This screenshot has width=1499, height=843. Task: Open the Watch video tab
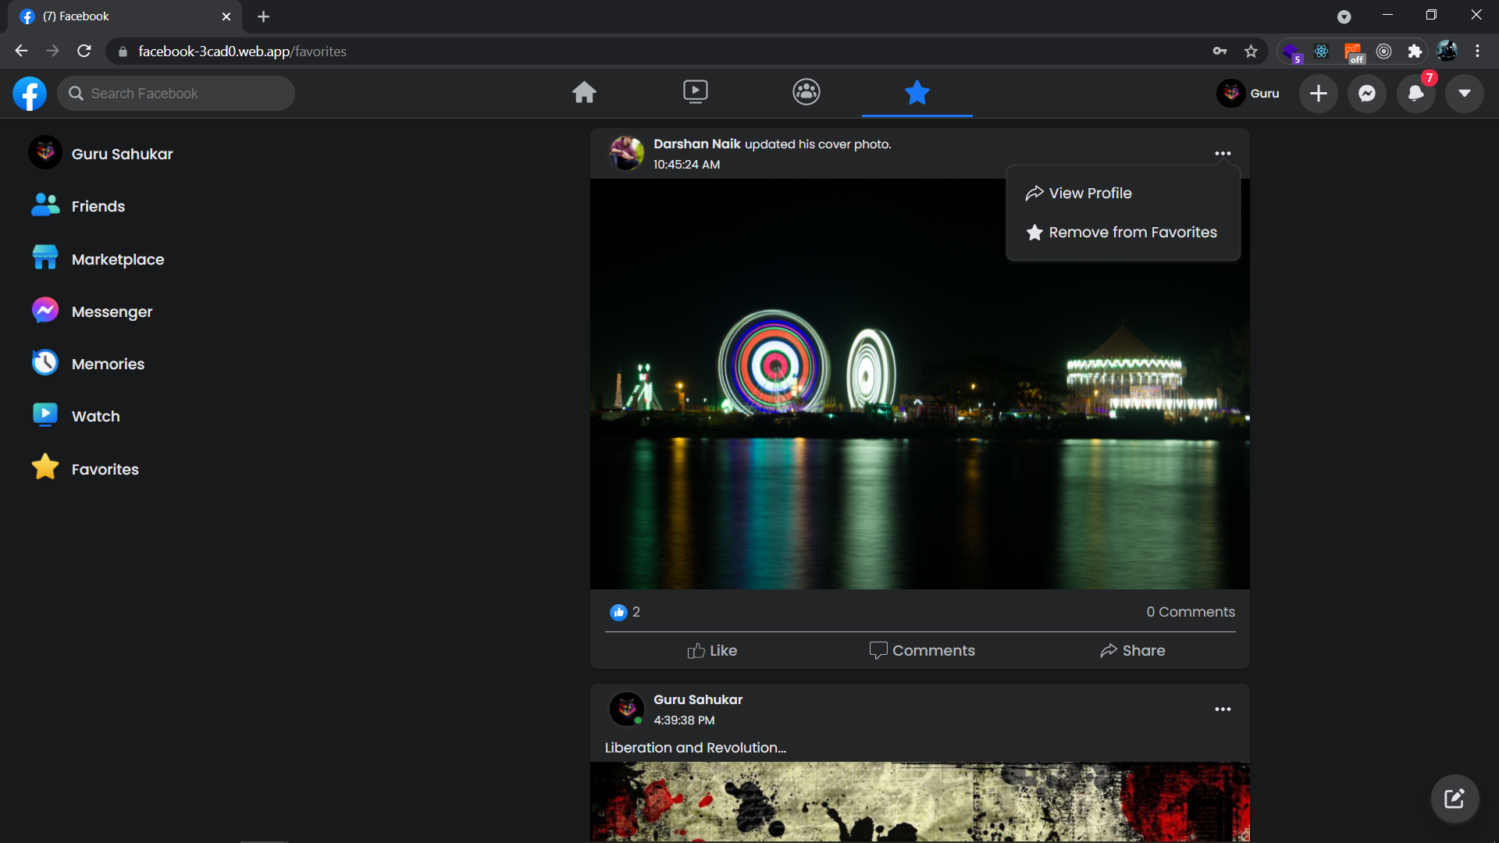[x=695, y=93]
